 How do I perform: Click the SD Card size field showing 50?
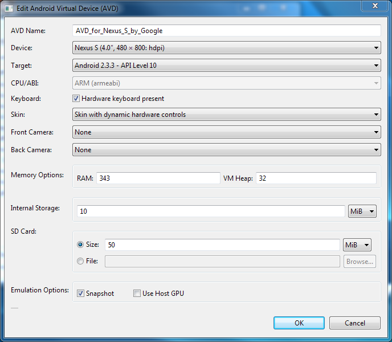click(x=222, y=245)
